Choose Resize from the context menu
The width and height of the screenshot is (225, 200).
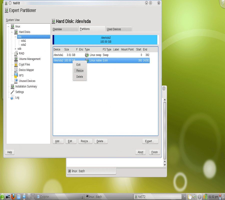click(80, 70)
